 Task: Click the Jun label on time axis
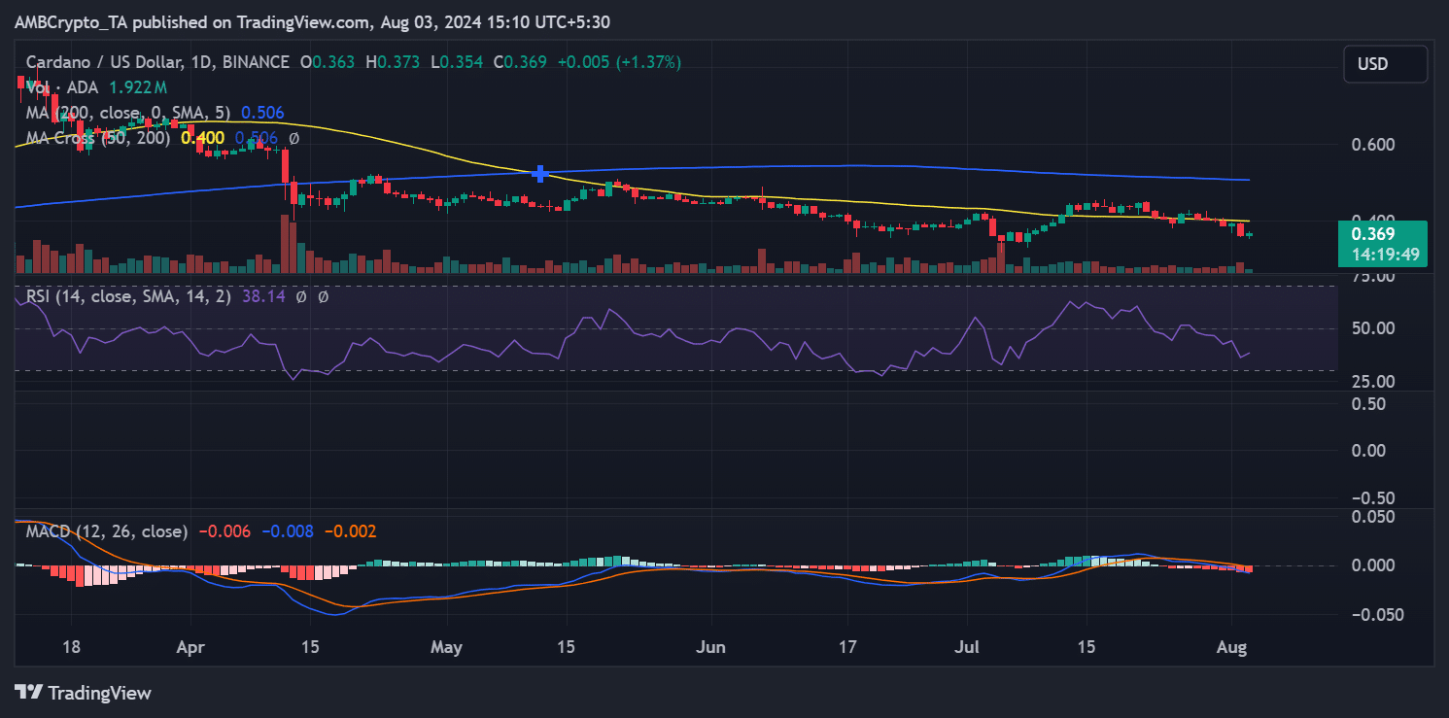[x=712, y=646]
